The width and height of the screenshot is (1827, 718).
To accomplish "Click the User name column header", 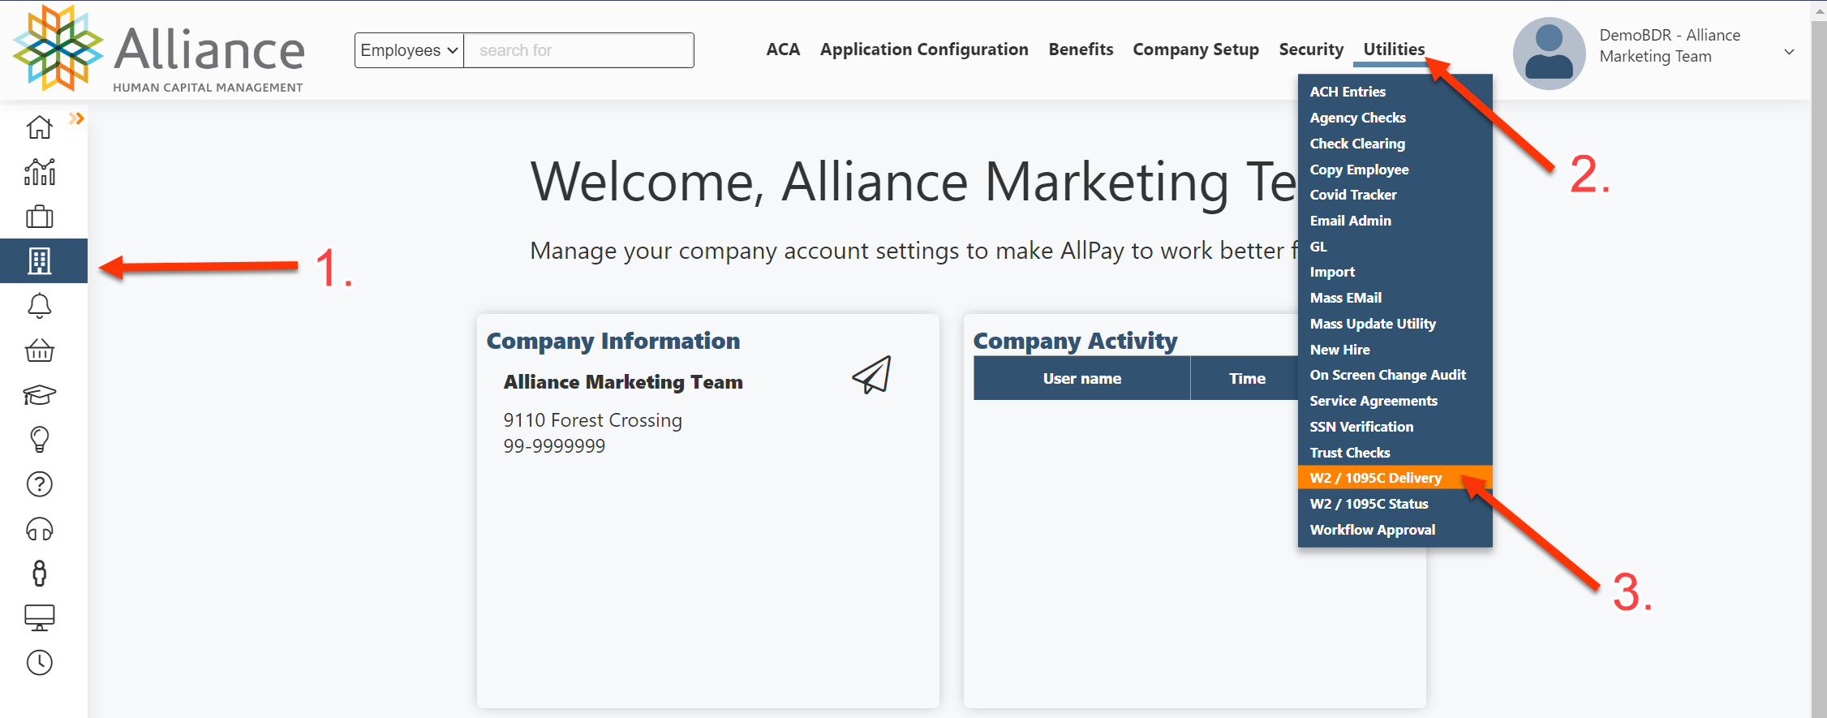I will click(1081, 378).
